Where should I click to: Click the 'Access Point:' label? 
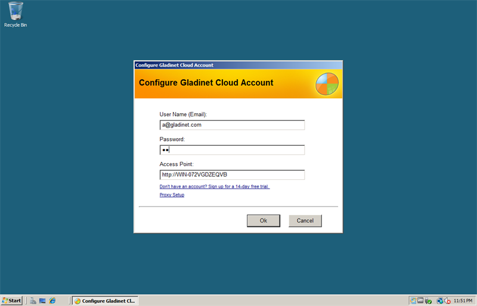click(x=176, y=164)
